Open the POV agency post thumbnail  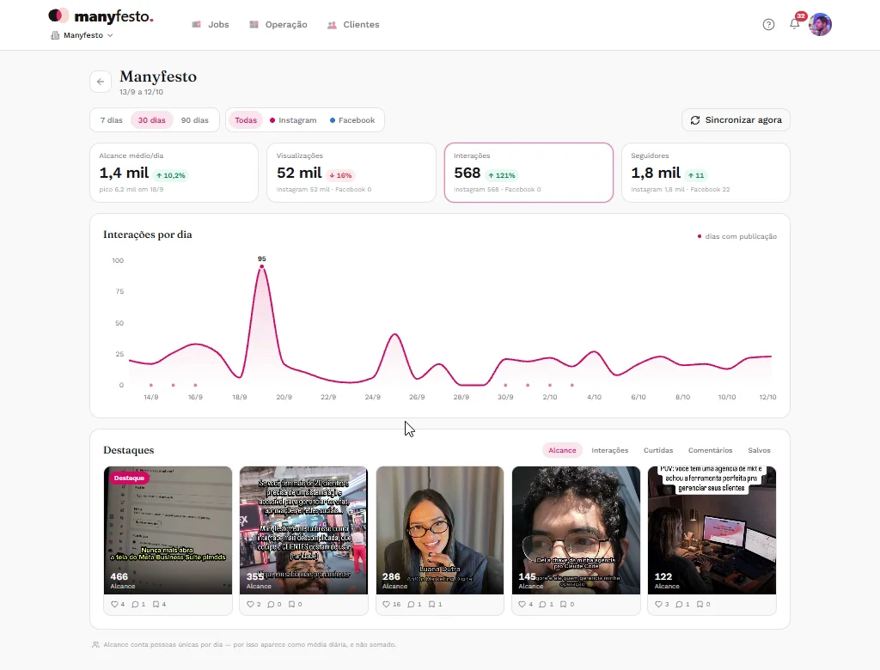[712, 530]
